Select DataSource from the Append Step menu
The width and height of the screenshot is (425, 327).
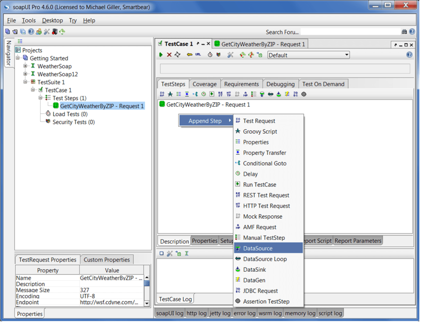pyautogui.click(x=258, y=248)
